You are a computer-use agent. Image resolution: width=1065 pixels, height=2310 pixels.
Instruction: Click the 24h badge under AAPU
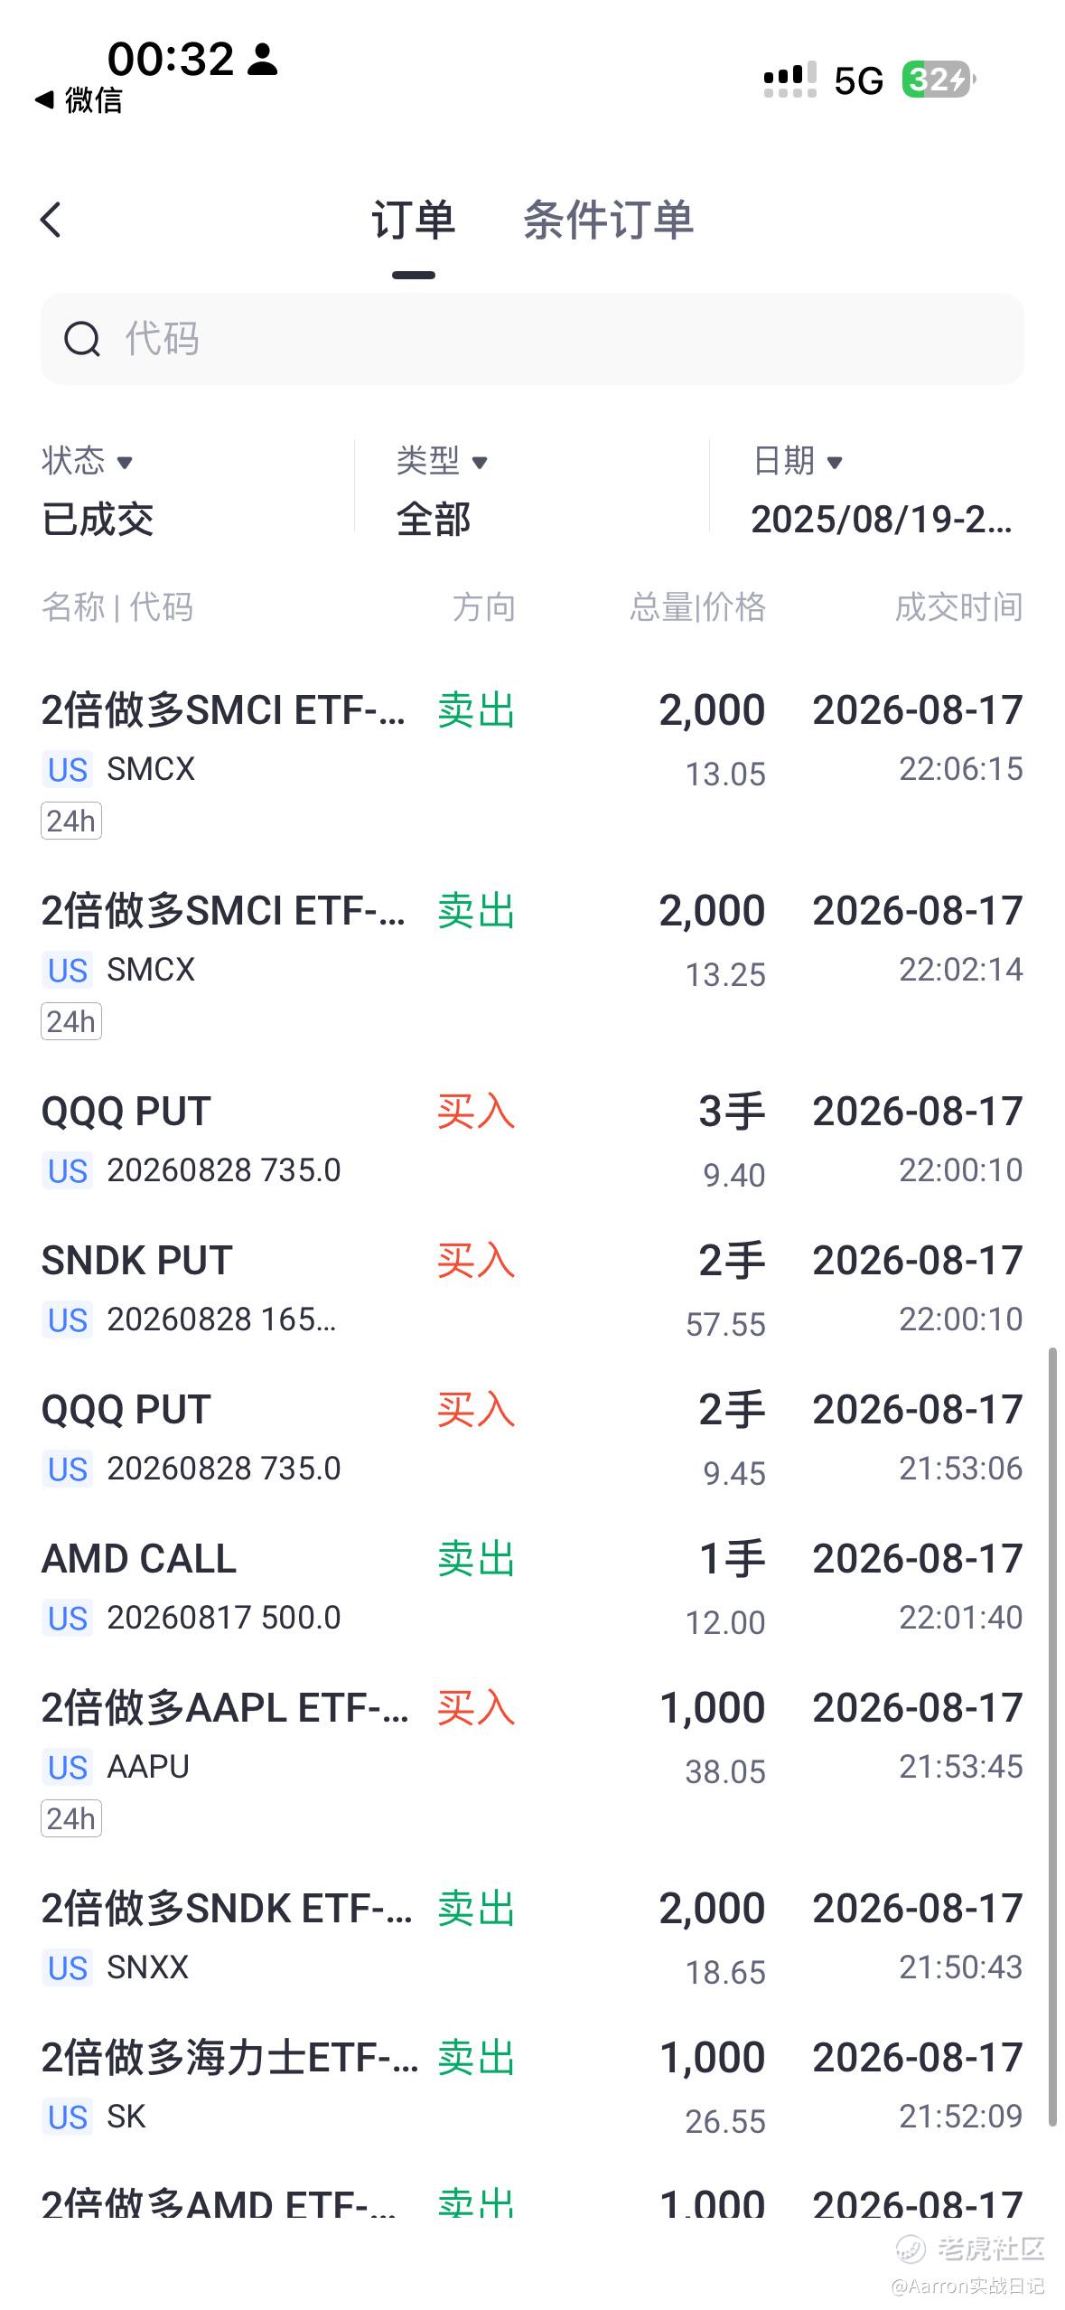point(71,1818)
